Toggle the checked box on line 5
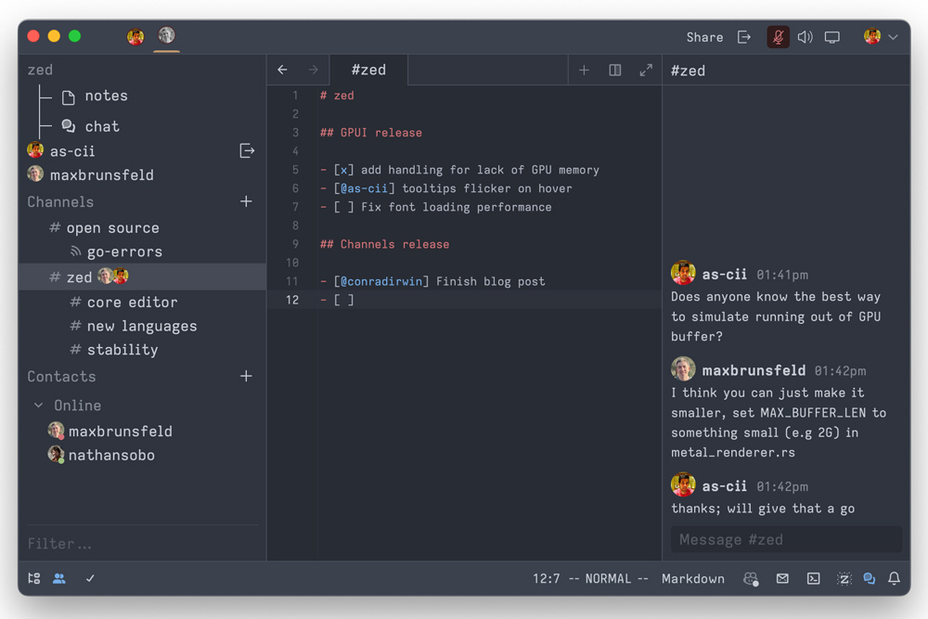This screenshot has width=928, height=619. click(x=344, y=170)
